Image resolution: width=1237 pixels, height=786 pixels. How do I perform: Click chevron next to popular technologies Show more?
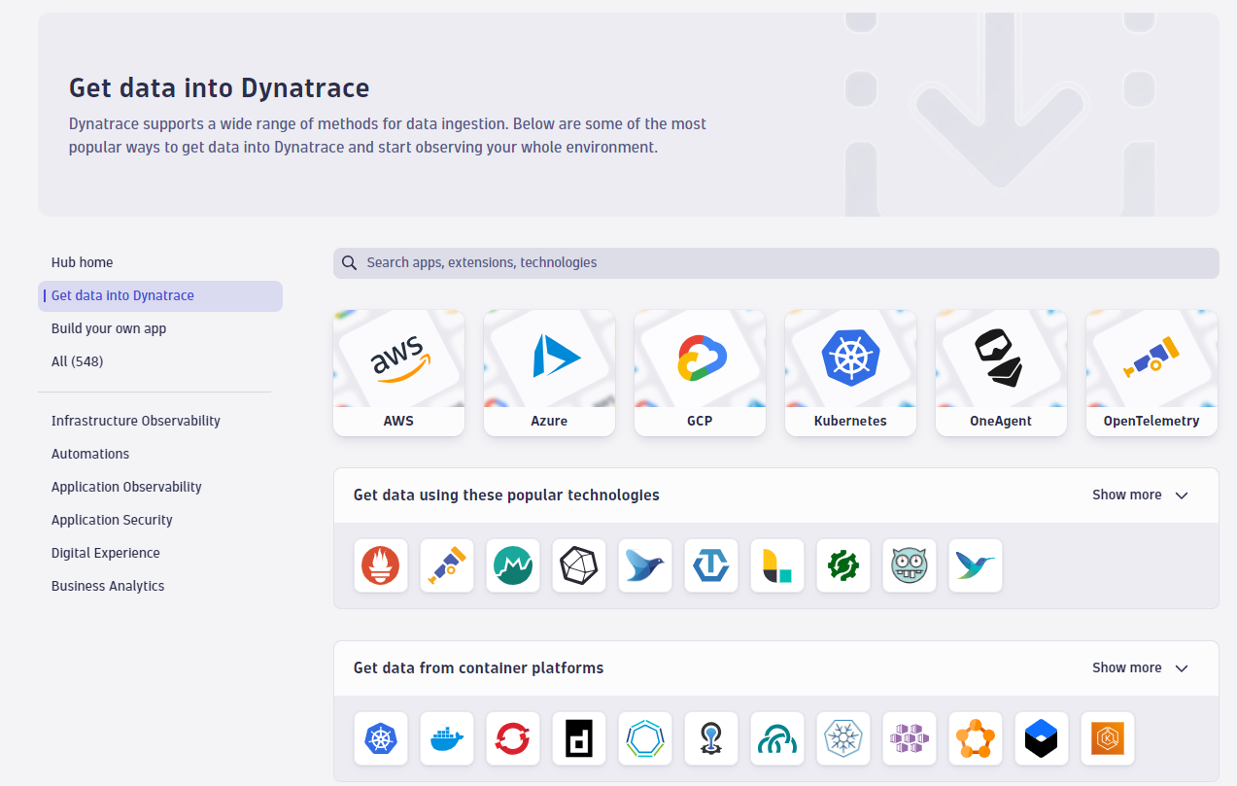tap(1182, 496)
